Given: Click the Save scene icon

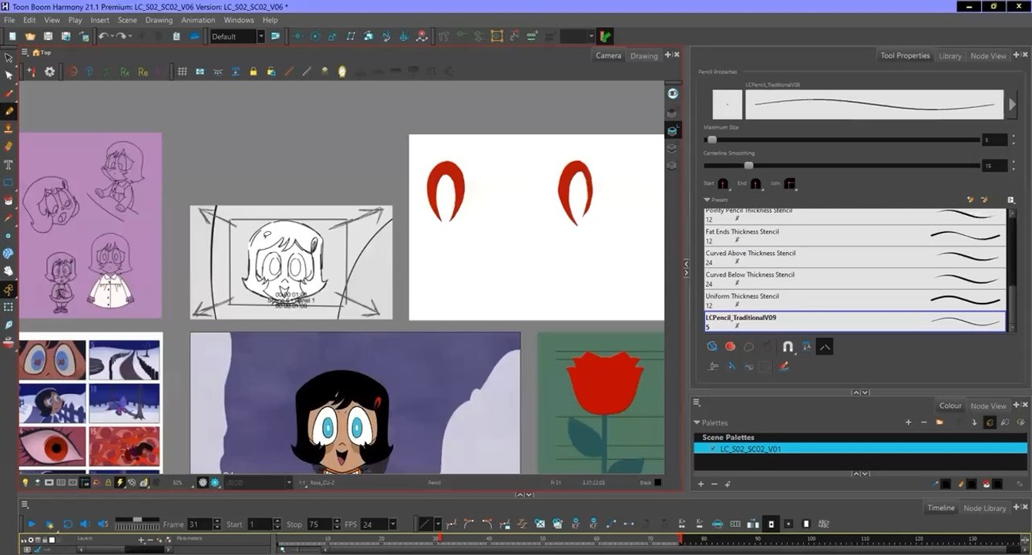Looking at the screenshot, I should (48, 36).
